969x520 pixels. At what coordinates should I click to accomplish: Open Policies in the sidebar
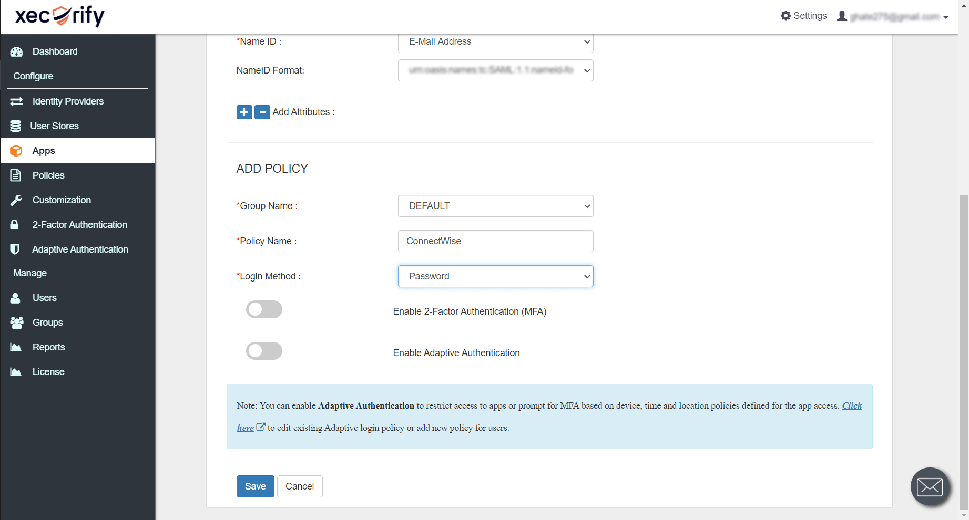pyautogui.click(x=78, y=175)
